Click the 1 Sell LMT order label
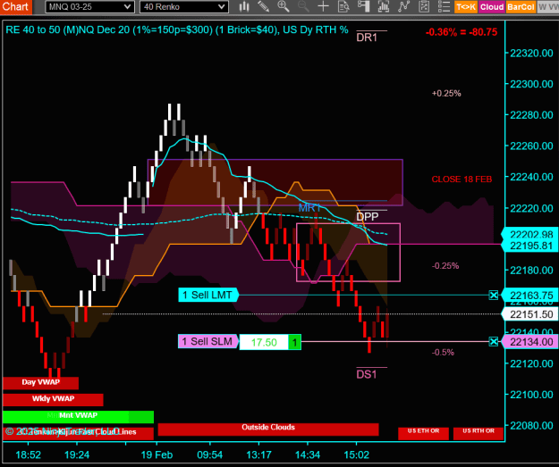Screen dimensions: 559x467 click(208, 295)
